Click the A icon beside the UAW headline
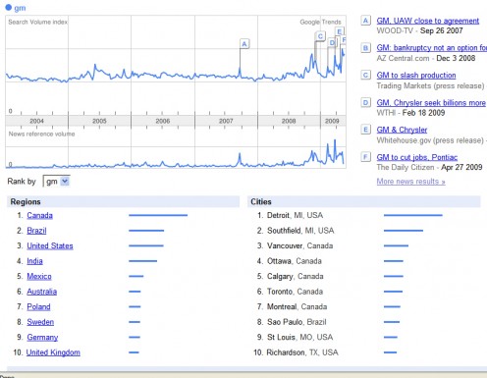Viewport: 487px width, 378px height. coord(365,21)
